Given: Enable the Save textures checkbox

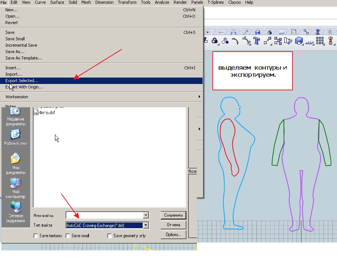Looking at the screenshot, I should [36, 236].
